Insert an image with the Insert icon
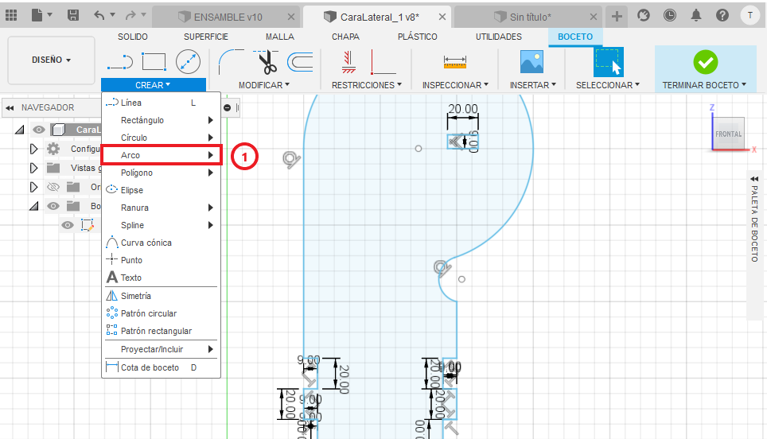767x439 pixels. (x=531, y=62)
